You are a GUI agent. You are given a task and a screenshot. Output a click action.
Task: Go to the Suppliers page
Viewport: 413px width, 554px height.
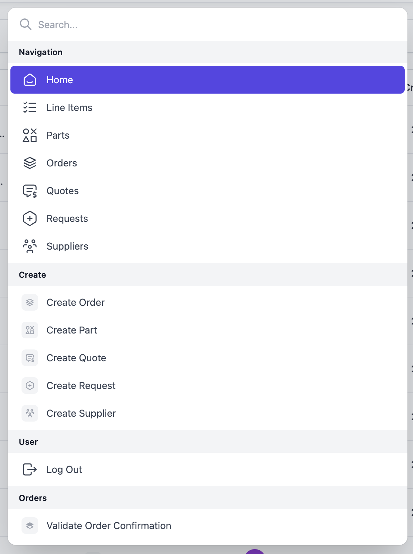(x=67, y=246)
